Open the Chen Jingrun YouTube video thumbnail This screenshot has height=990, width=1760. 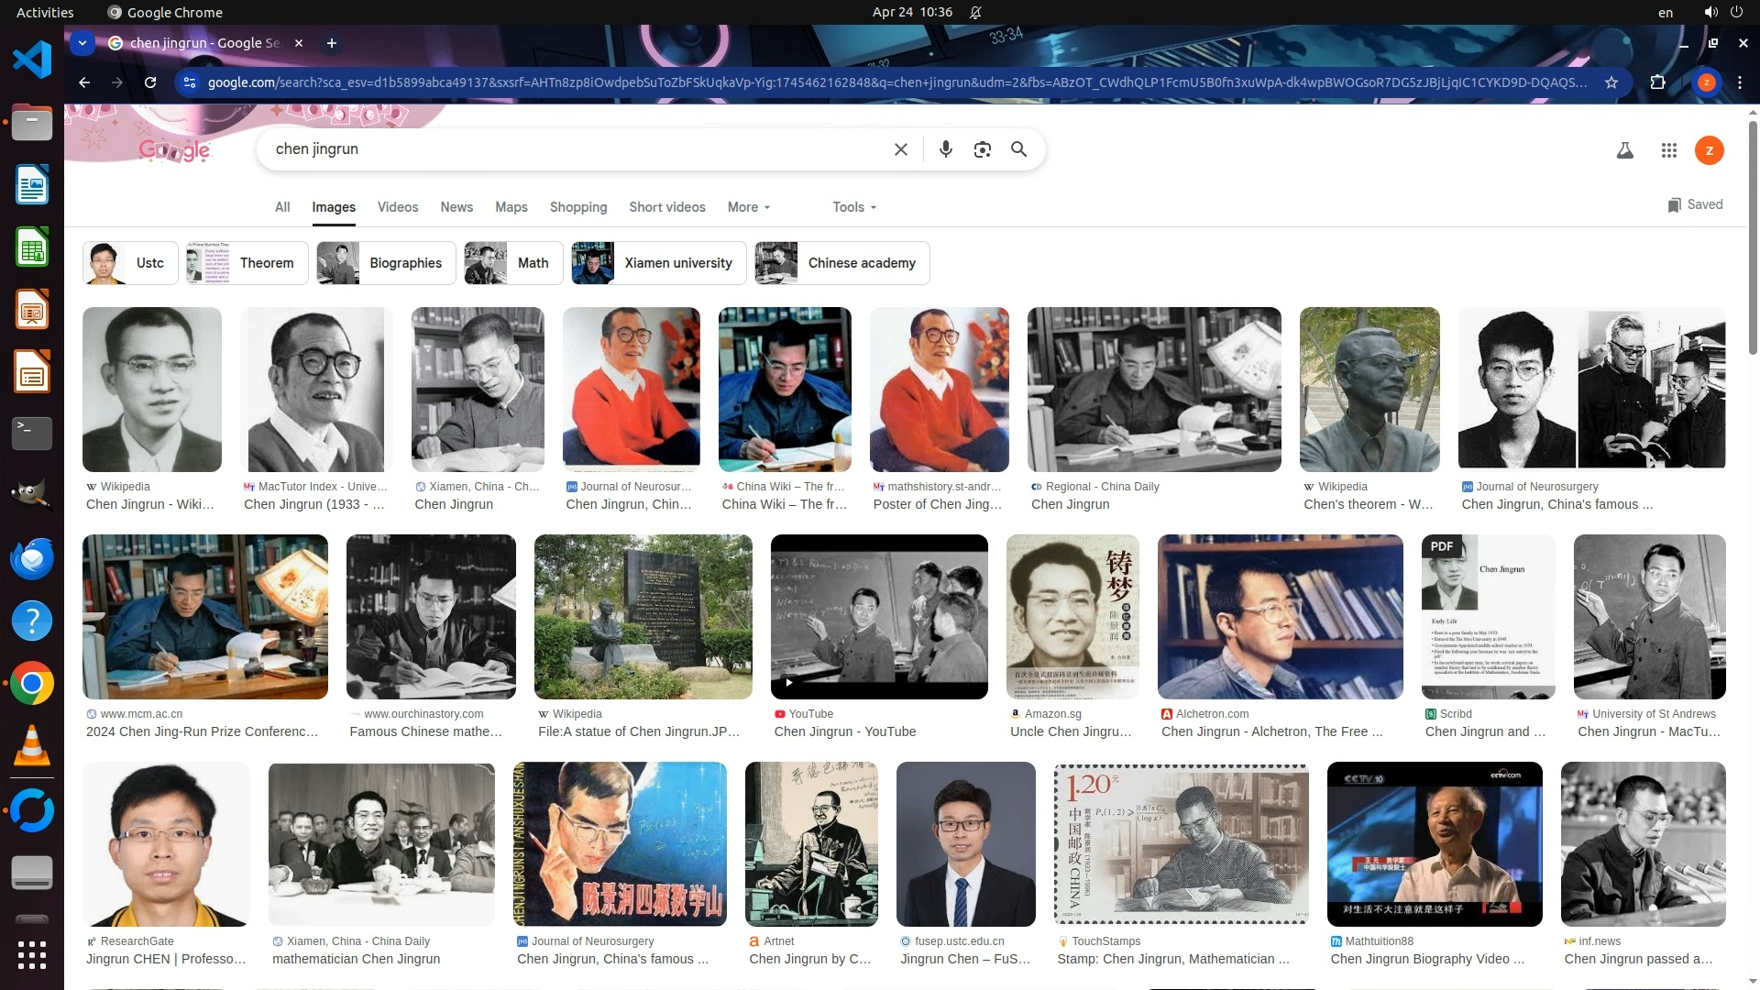pyautogui.click(x=878, y=616)
